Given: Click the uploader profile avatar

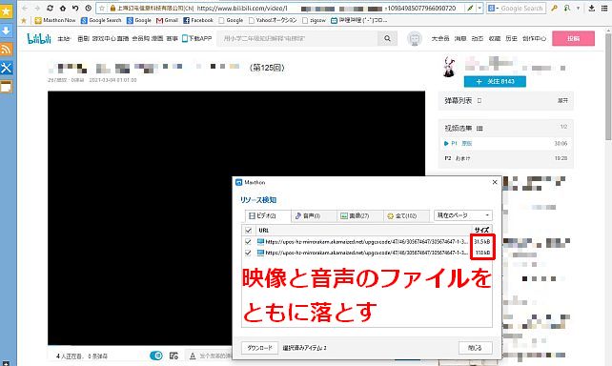Looking at the screenshot, I should pyautogui.click(x=449, y=67).
